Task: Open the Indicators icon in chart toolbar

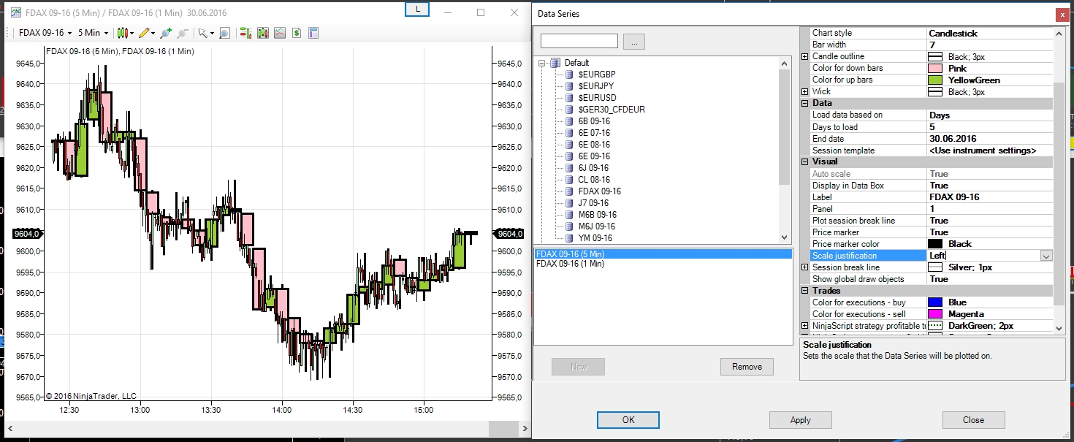Action: [280, 33]
